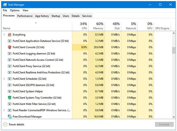Click the 9.9% CPU value
The width and height of the screenshot is (177, 131).
[x=84, y=47]
